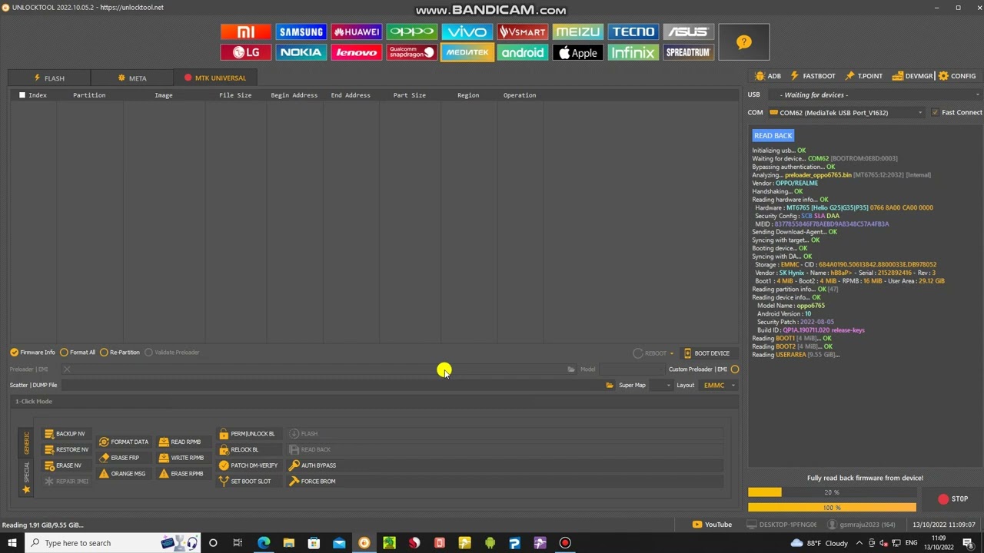
Task: Select the Apple brand logo
Action: pyautogui.click(x=578, y=52)
